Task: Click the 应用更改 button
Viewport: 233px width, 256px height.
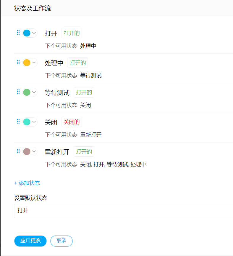Action: coord(30,241)
